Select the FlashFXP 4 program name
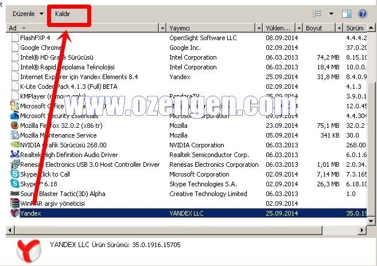Image resolution: width=377 pixels, height=266 pixels. coord(35,38)
